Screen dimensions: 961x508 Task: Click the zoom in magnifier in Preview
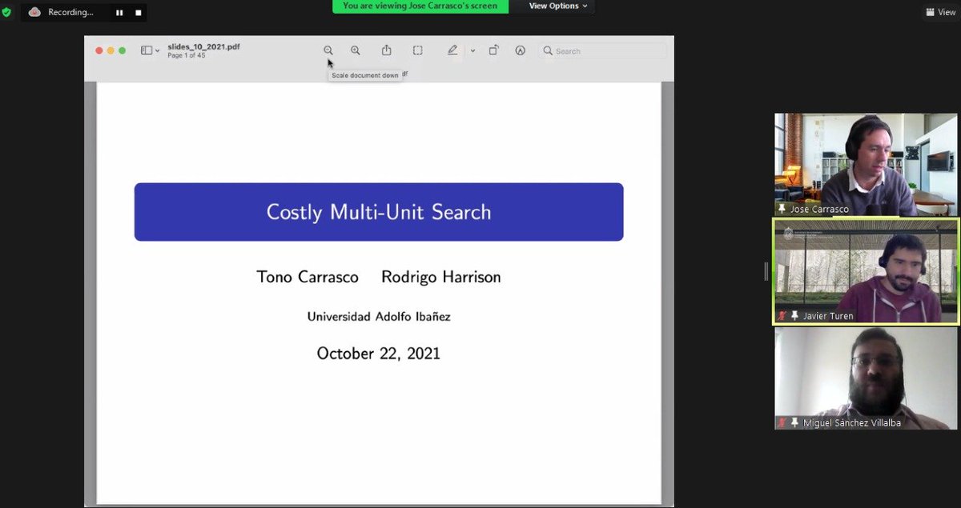coord(356,50)
